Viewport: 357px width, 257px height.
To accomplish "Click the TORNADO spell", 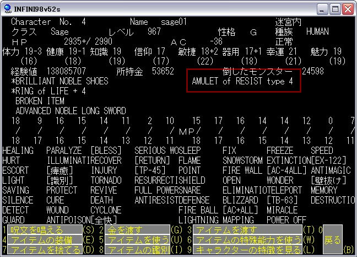I will pos(106,180).
